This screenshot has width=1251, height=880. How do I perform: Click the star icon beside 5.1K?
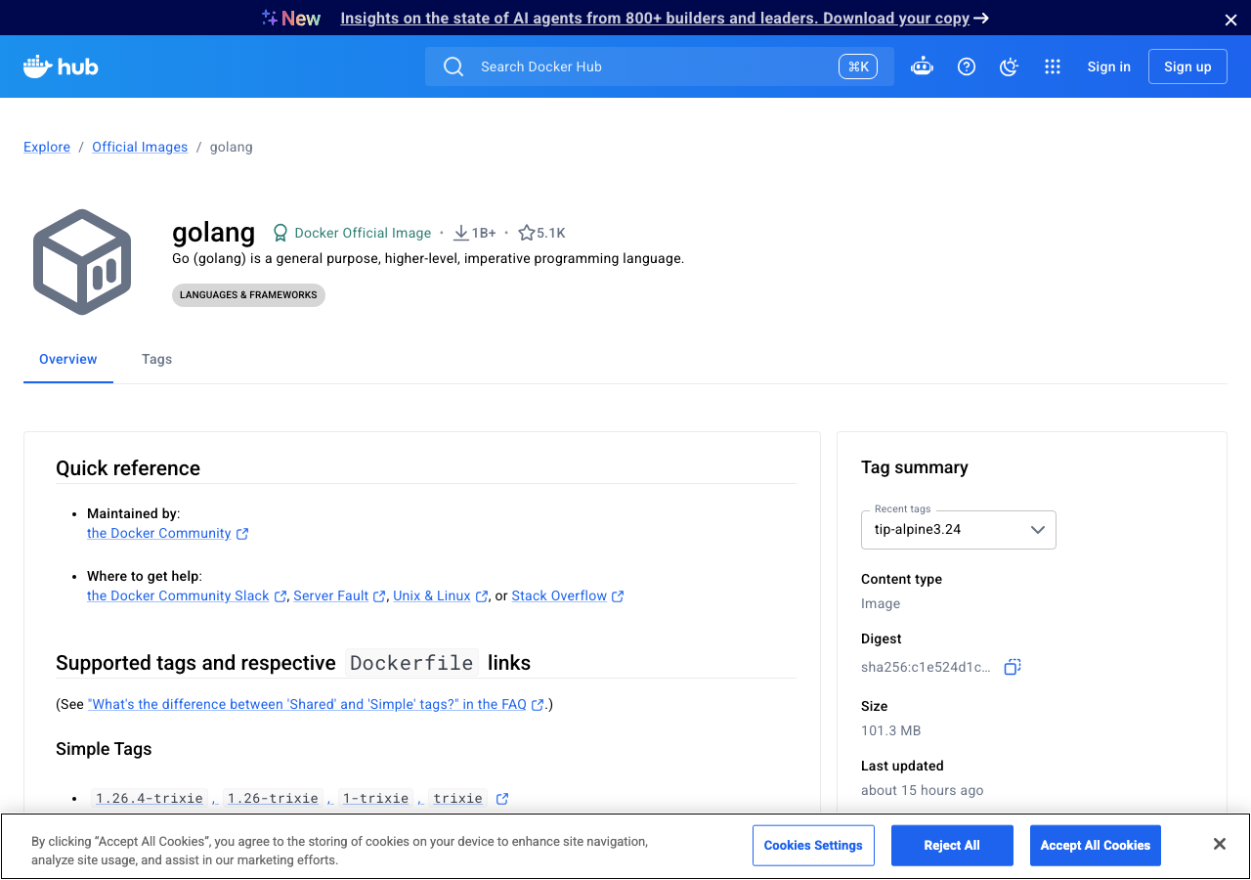pyautogui.click(x=527, y=233)
